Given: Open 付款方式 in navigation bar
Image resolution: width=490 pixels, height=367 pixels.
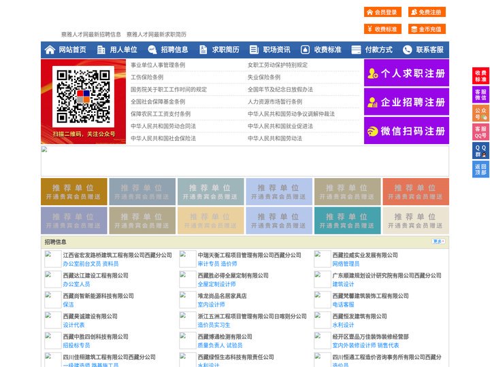Looking at the screenshot, I should click(379, 50).
